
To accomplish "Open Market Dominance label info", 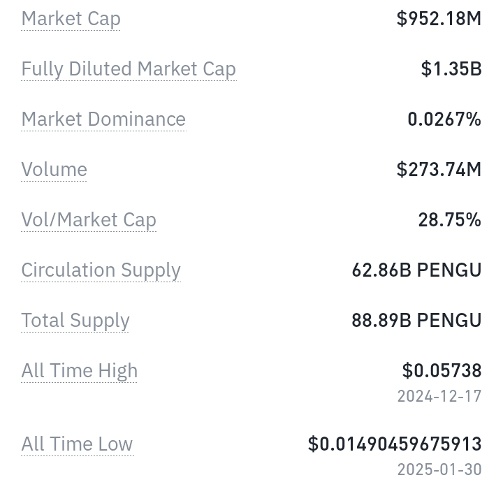I will (103, 119).
